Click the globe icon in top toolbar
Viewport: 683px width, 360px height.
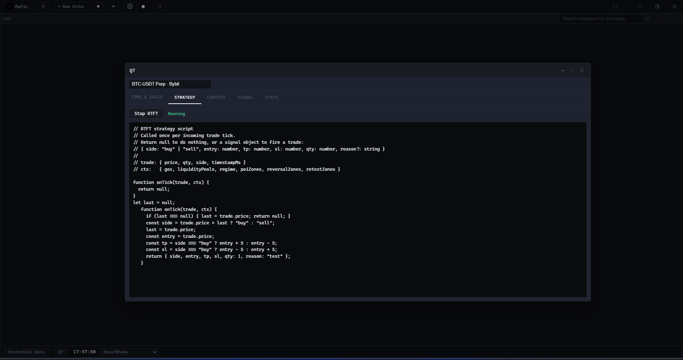130,7
